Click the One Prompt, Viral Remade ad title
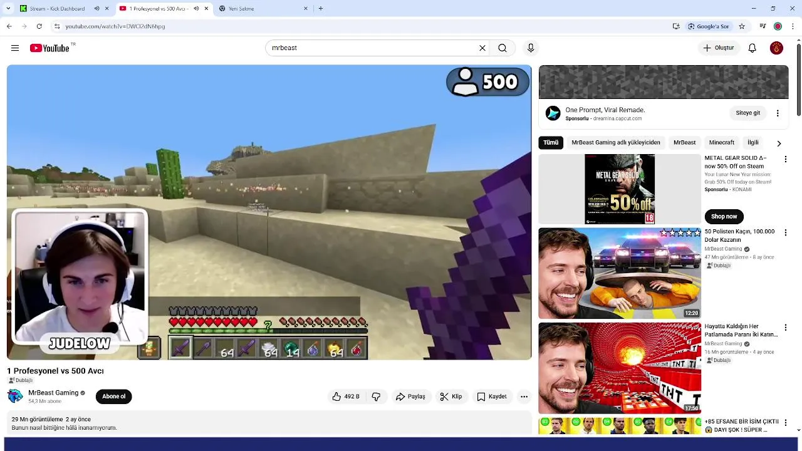Image resolution: width=802 pixels, height=451 pixels. [605, 110]
